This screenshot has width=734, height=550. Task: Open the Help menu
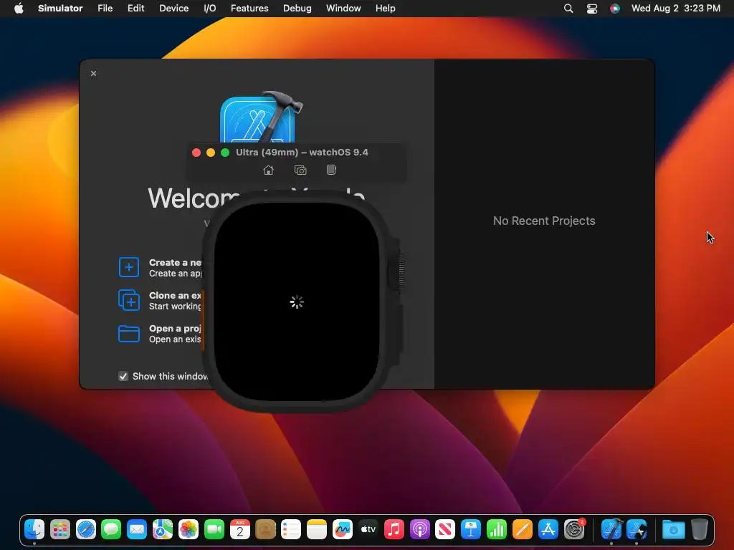385,8
